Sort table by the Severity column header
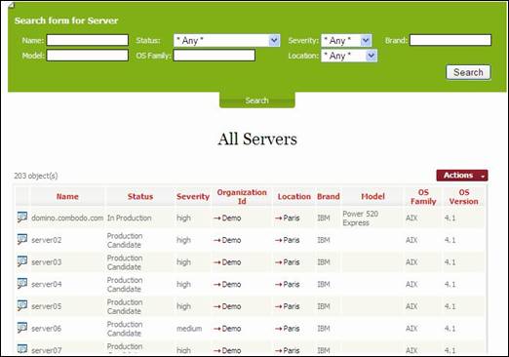The width and height of the screenshot is (509, 357). pos(193,196)
